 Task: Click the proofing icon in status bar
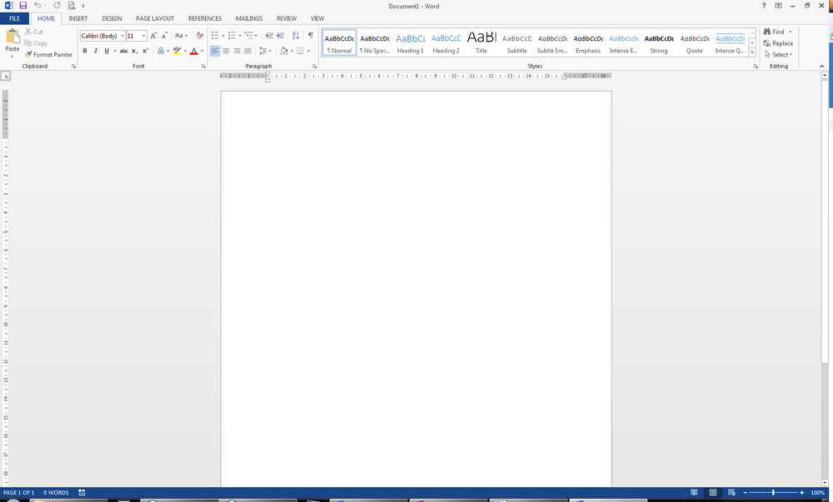click(82, 493)
